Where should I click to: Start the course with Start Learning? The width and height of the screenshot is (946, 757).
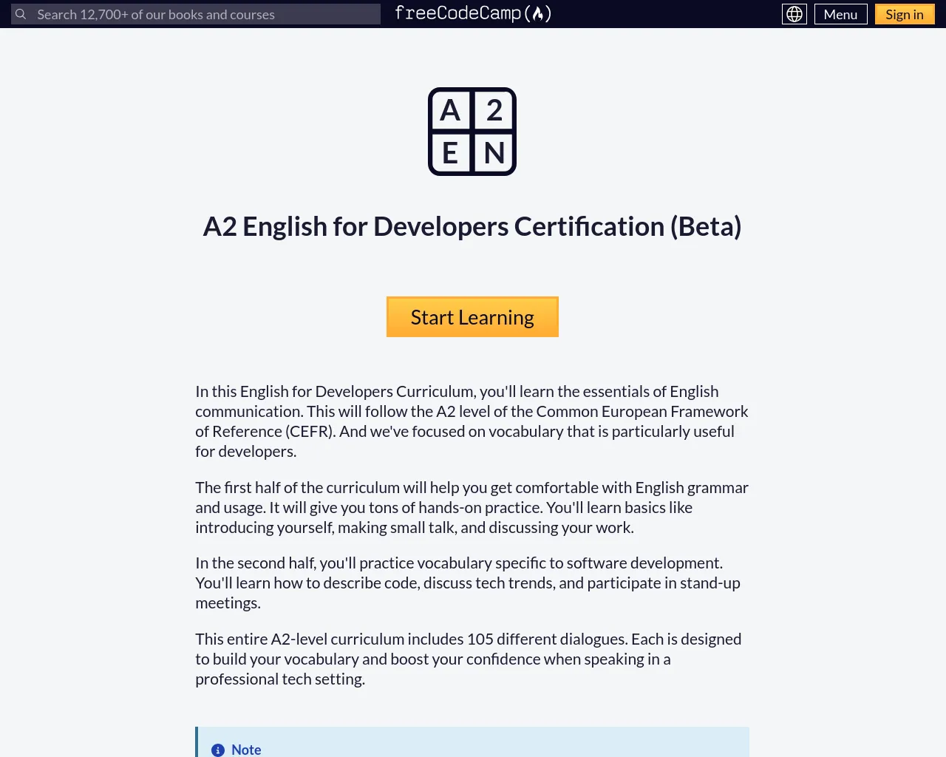[472, 317]
